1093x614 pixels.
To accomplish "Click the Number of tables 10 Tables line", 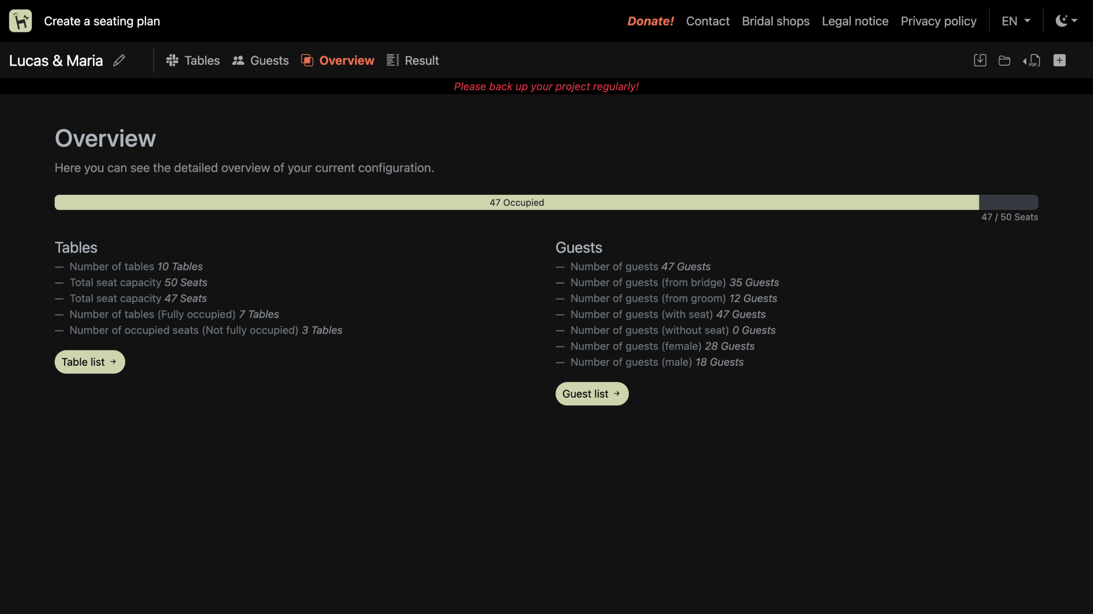I will pyautogui.click(x=136, y=266).
